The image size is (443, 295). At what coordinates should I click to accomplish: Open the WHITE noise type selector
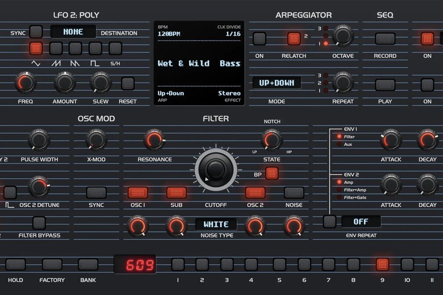pos(216,224)
